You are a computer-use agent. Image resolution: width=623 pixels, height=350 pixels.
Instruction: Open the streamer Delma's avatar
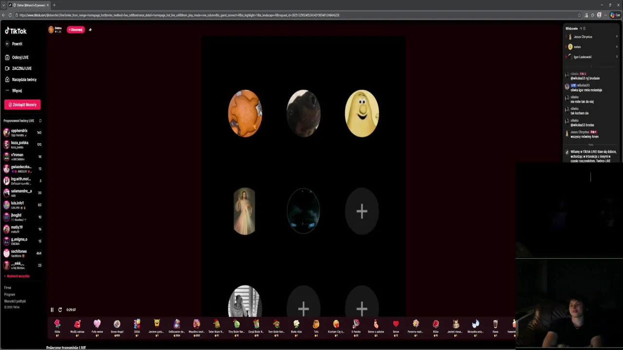(x=51, y=30)
